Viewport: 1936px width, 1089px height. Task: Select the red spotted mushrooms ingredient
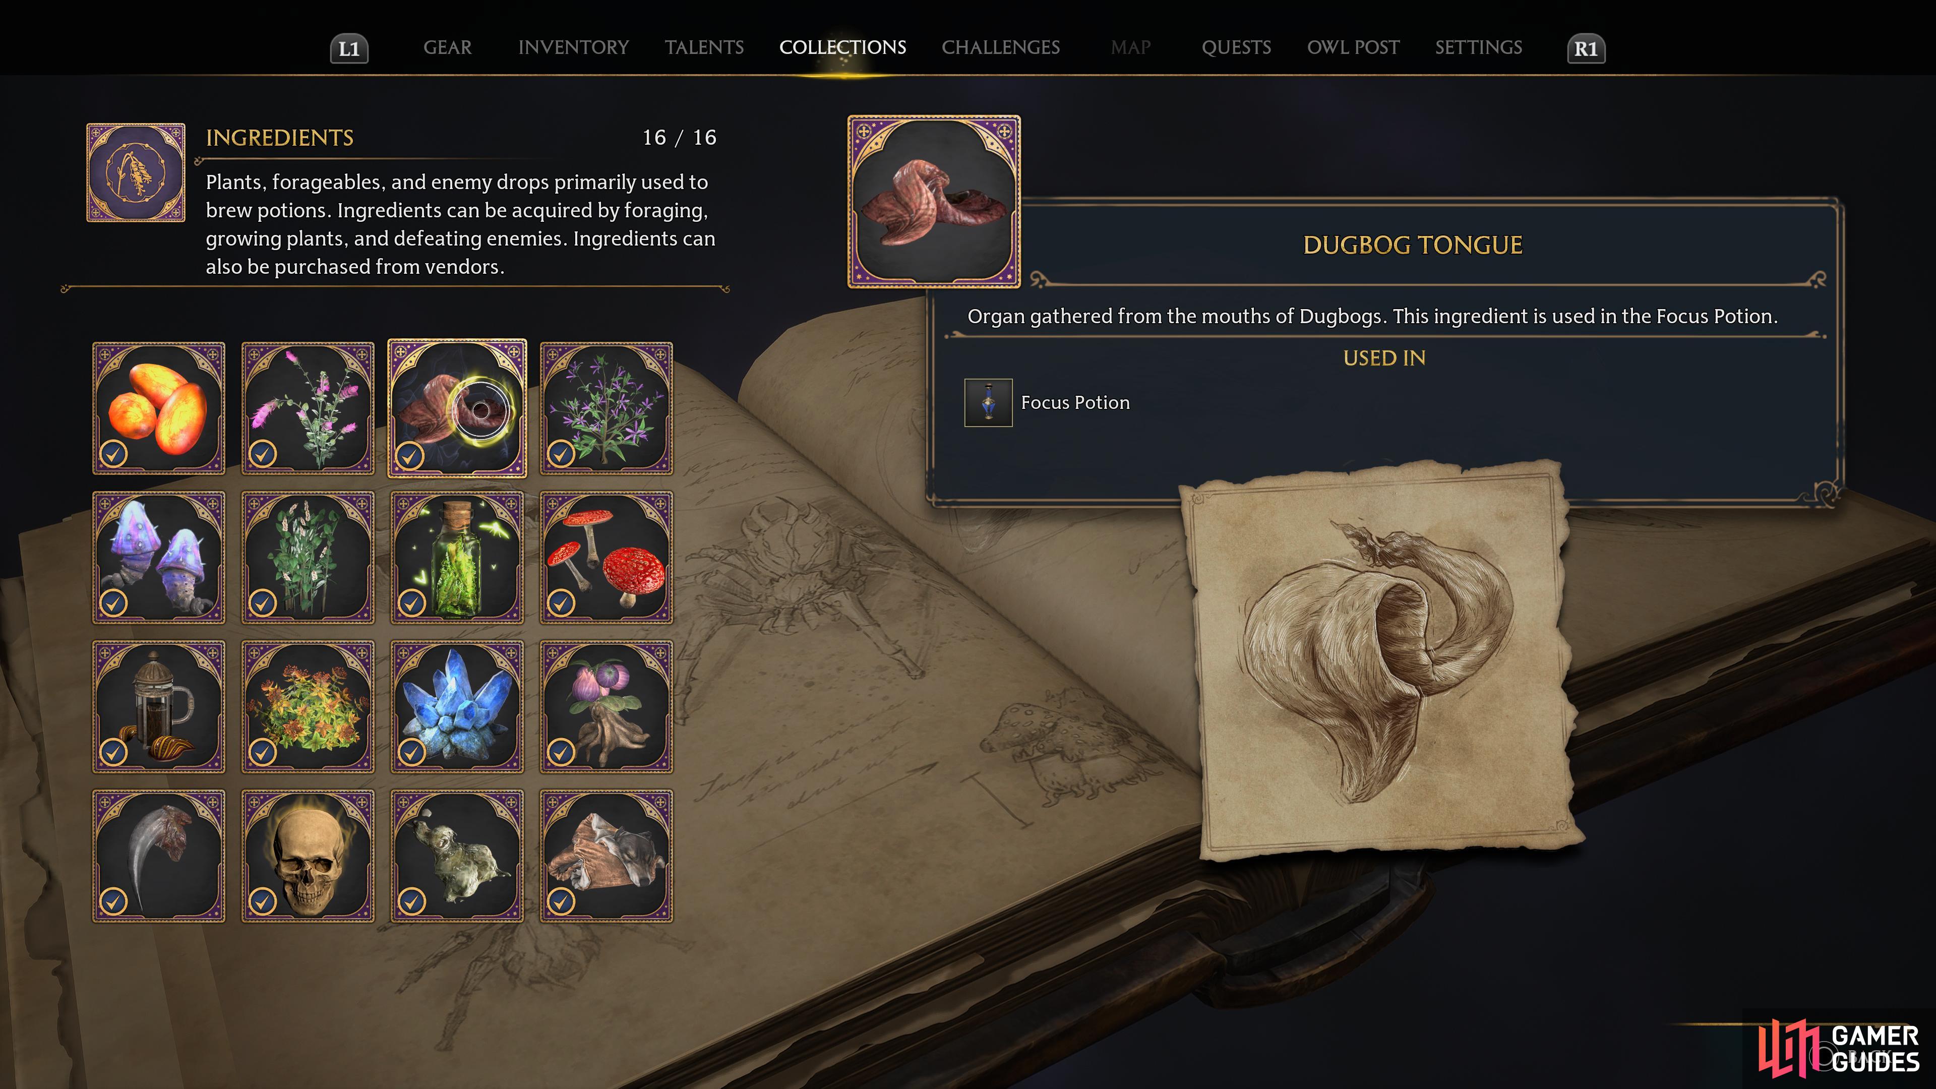(x=607, y=558)
